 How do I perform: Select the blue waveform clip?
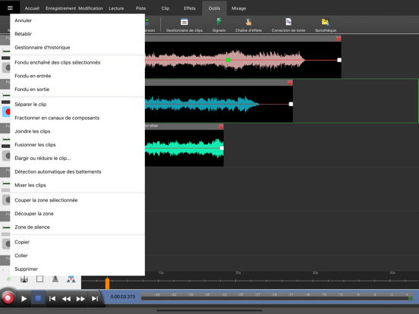coord(219,104)
